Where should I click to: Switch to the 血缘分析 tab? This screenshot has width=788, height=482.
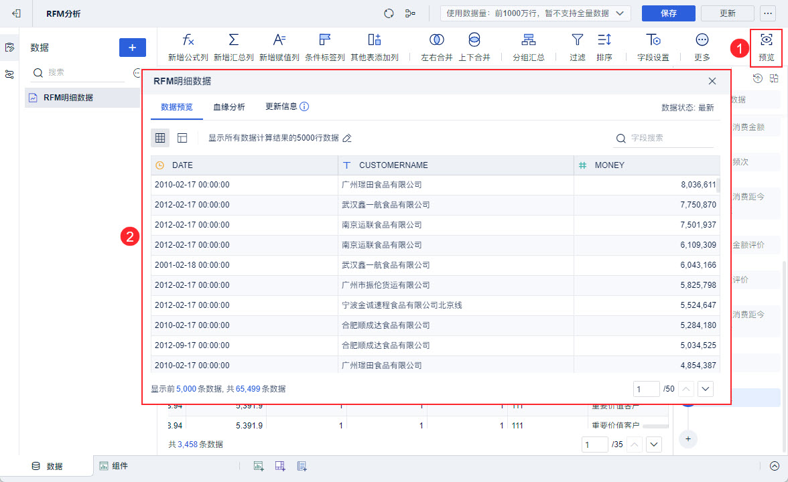point(229,107)
